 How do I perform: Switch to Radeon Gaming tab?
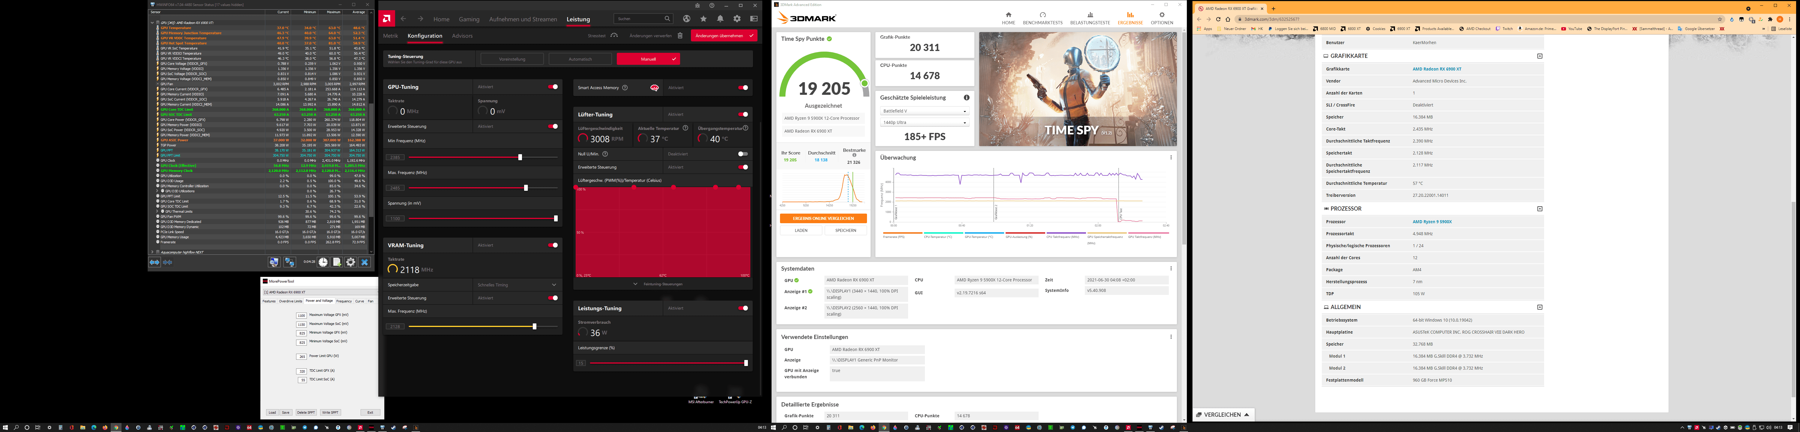pyautogui.click(x=469, y=19)
